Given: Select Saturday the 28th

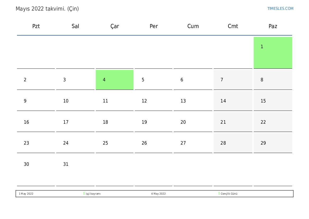Looking at the screenshot, I should click(x=233, y=143).
